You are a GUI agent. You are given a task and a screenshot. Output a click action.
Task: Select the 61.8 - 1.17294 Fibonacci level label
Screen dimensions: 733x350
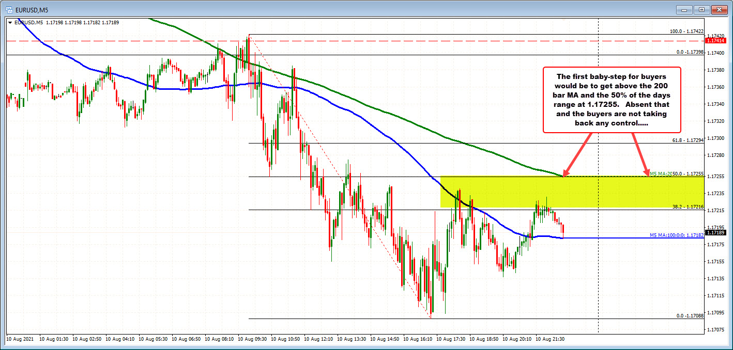[x=686, y=140]
